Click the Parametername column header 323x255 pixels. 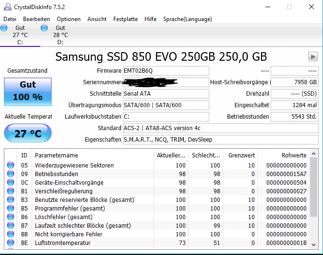[93, 155]
